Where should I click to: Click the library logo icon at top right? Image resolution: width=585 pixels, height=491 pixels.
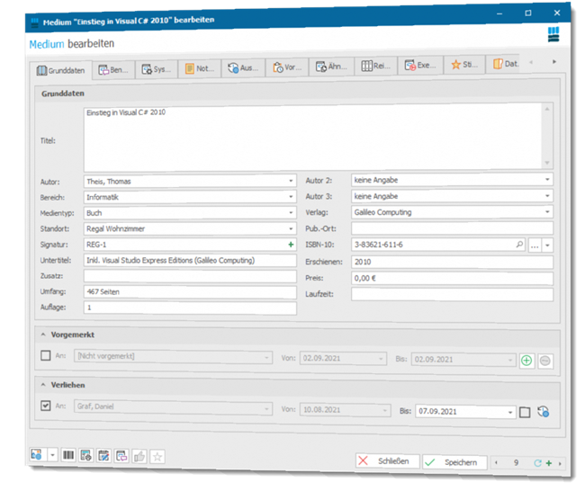553,34
